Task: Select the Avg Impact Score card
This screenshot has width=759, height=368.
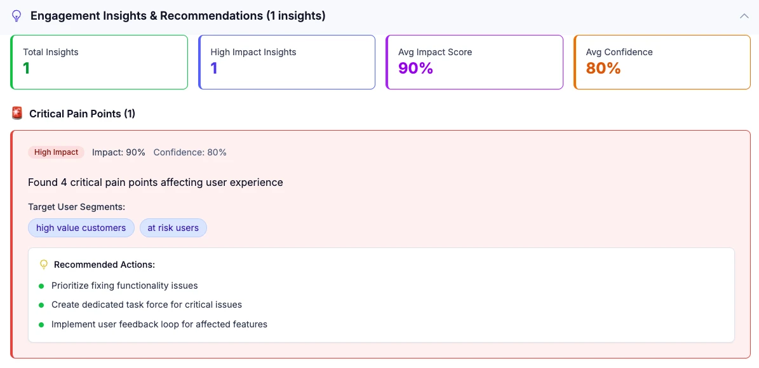Action: pos(474,62)
